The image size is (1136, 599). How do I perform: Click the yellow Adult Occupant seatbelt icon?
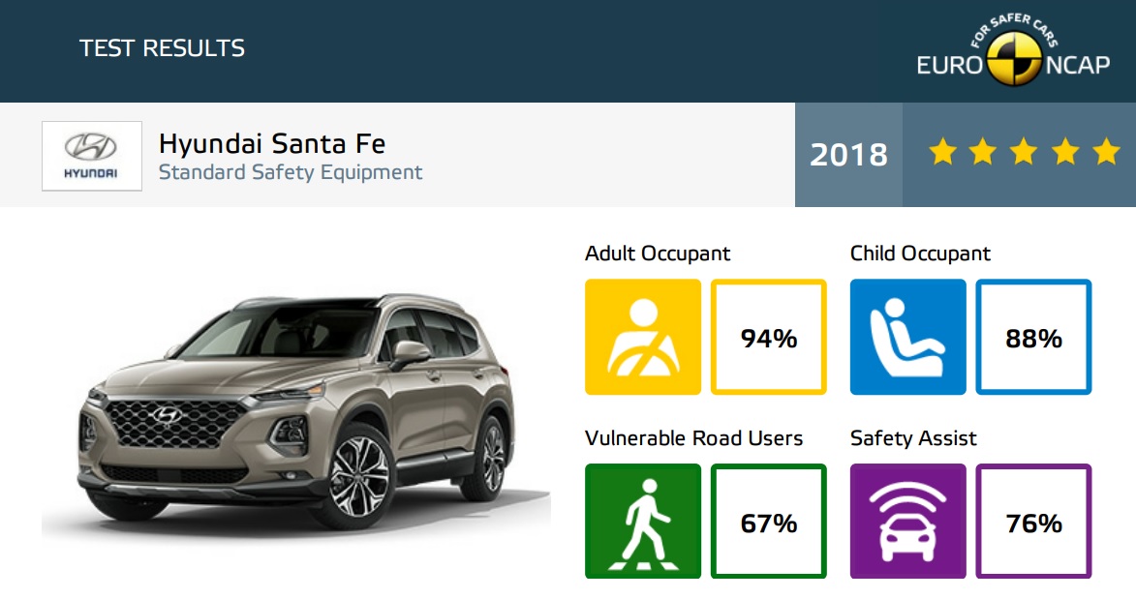[643, 337]
